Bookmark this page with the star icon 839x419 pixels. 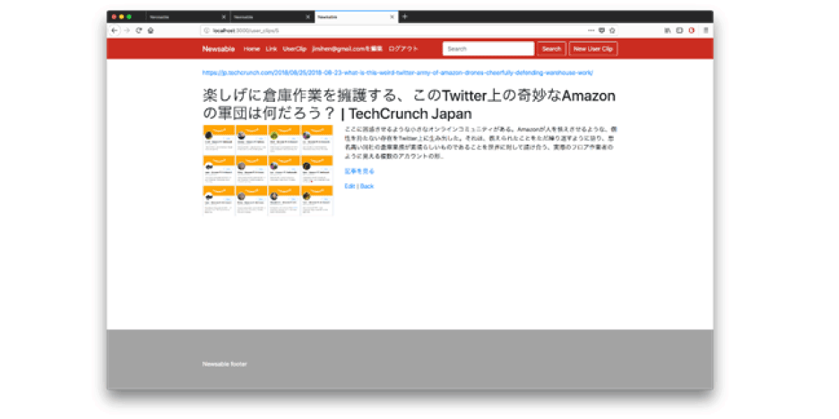click(x=612, y=31)
